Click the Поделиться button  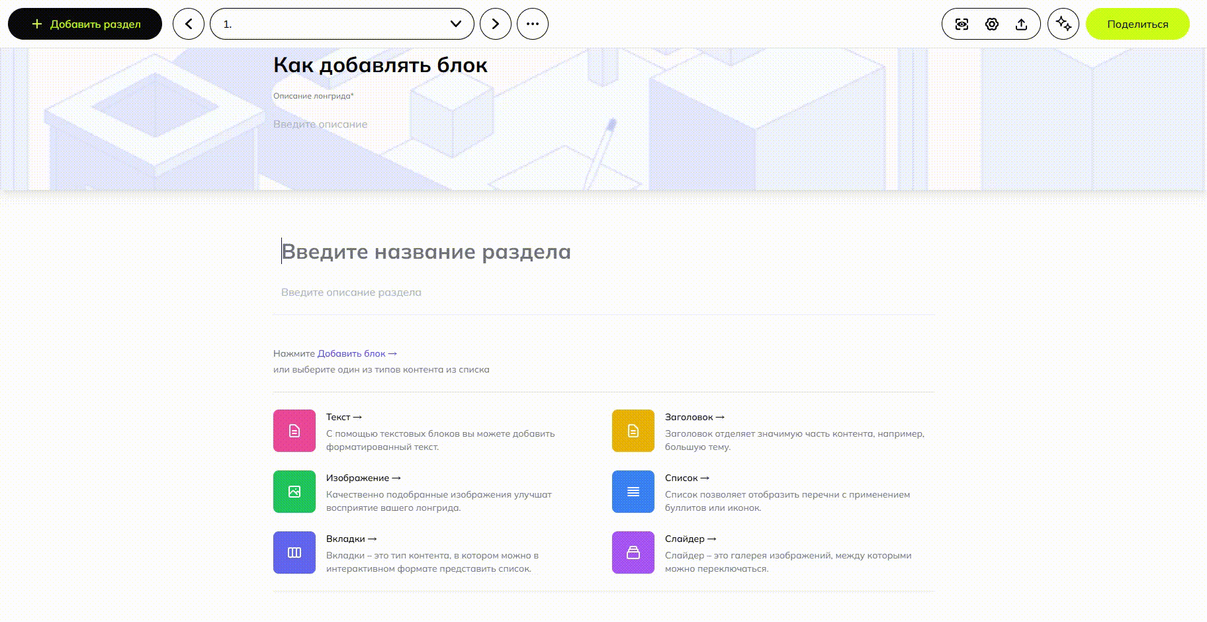coord(1138,24)
